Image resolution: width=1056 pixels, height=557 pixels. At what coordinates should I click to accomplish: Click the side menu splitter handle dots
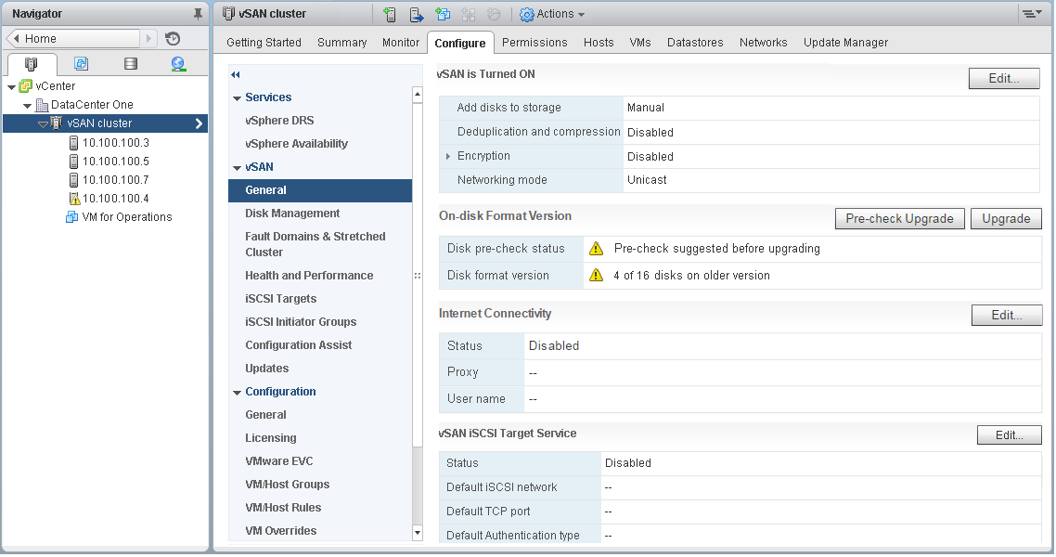click(x=418, y=276)
